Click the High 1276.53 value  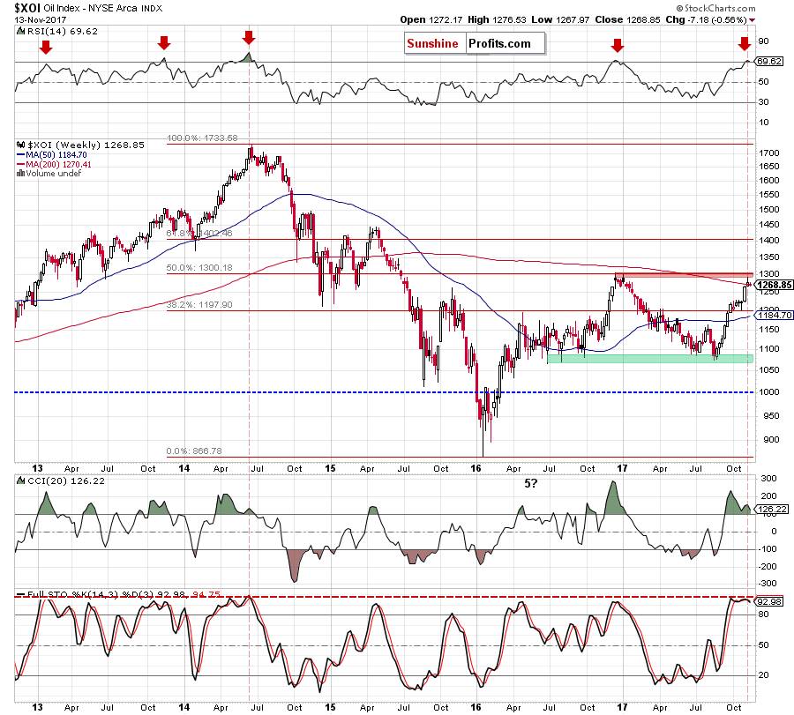click(x=497, y=19)
